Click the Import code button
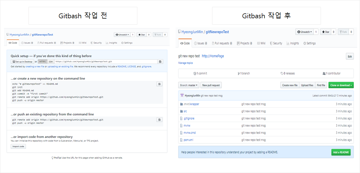 tap(18, 146)
